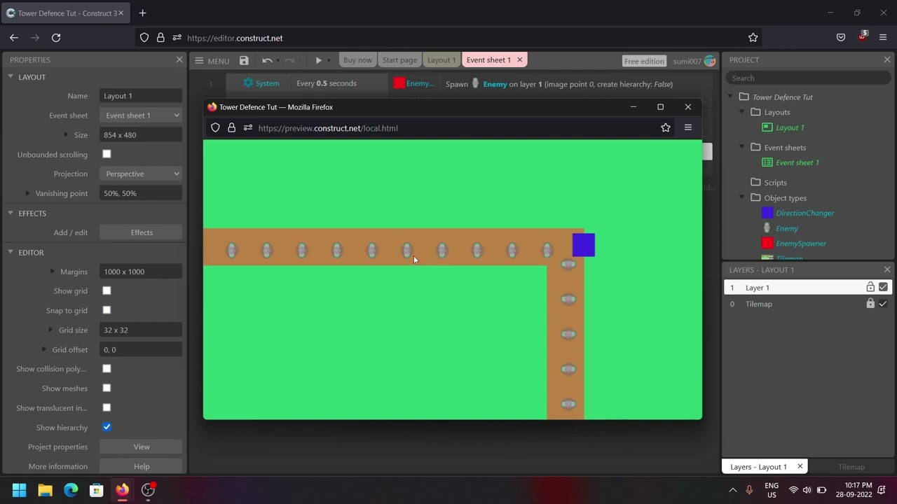
Task: Close the Project panel
Action: click(887, 59)
